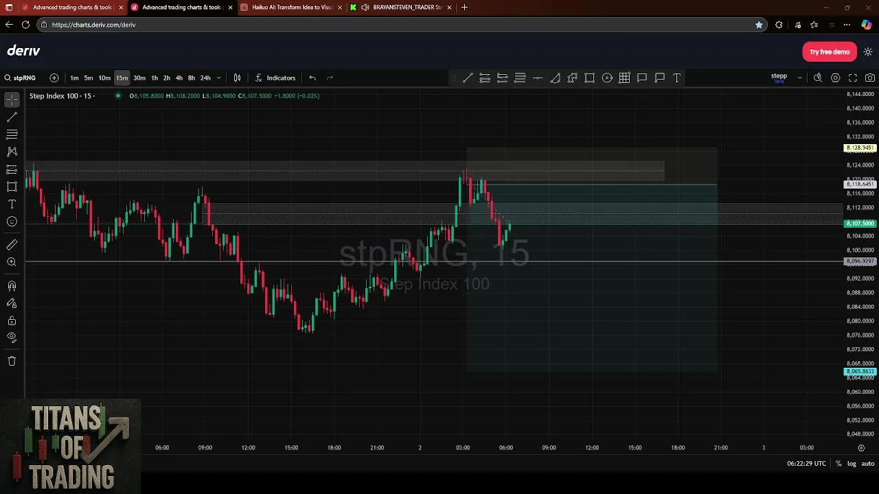879x494 pixels.
Task: Open quick search in top right toolbar
Action: tap(818, 78)
